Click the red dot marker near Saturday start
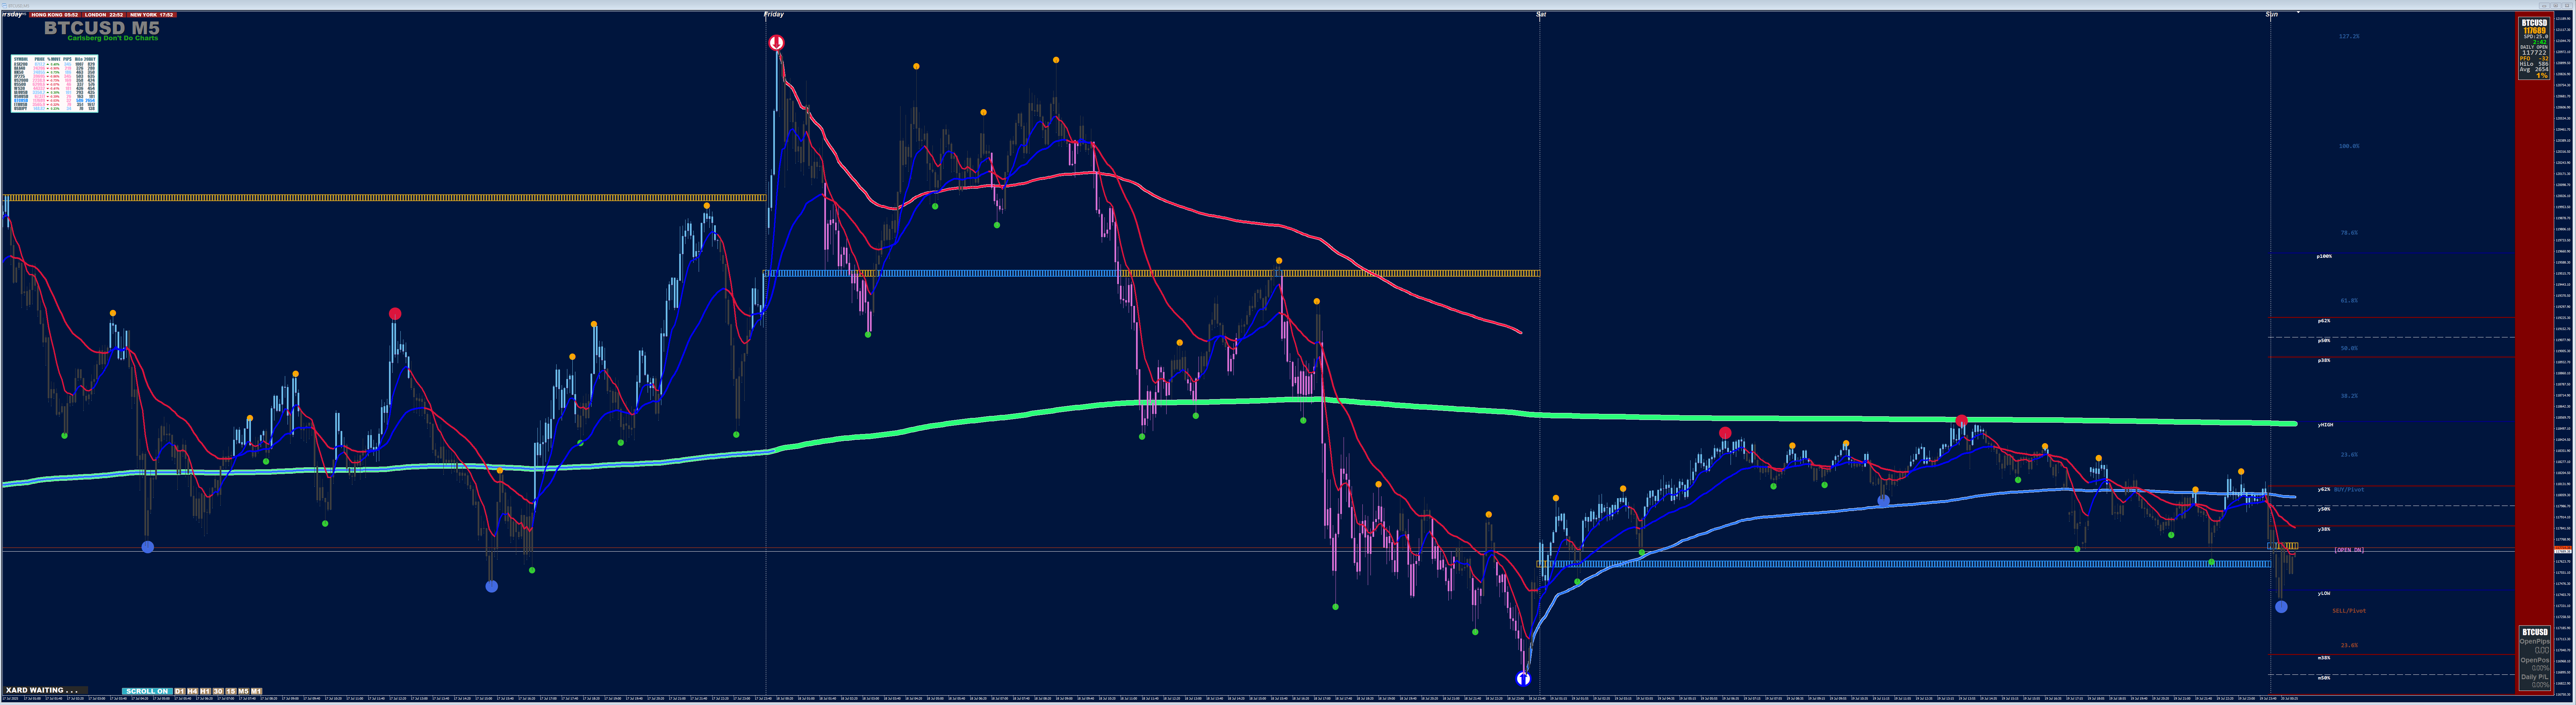 pos(1725,433)
